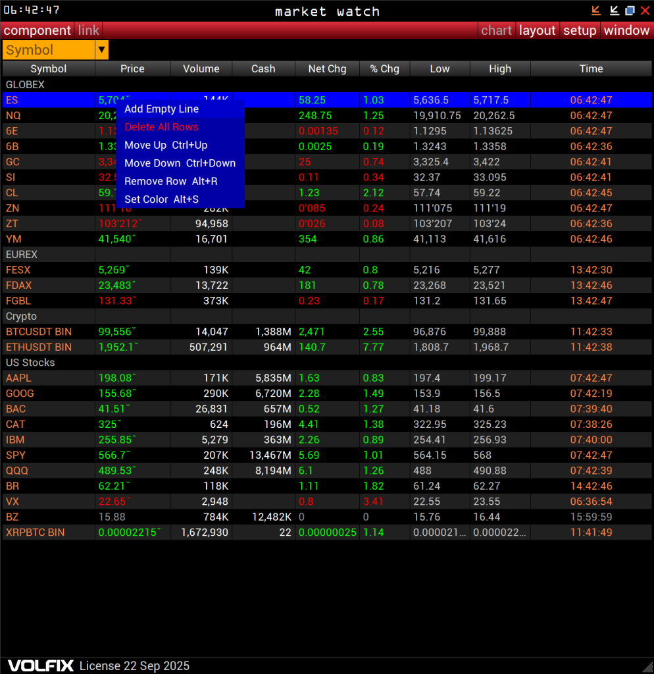
Task: Select the SPY symbol cell
Action: coord(49,455)
